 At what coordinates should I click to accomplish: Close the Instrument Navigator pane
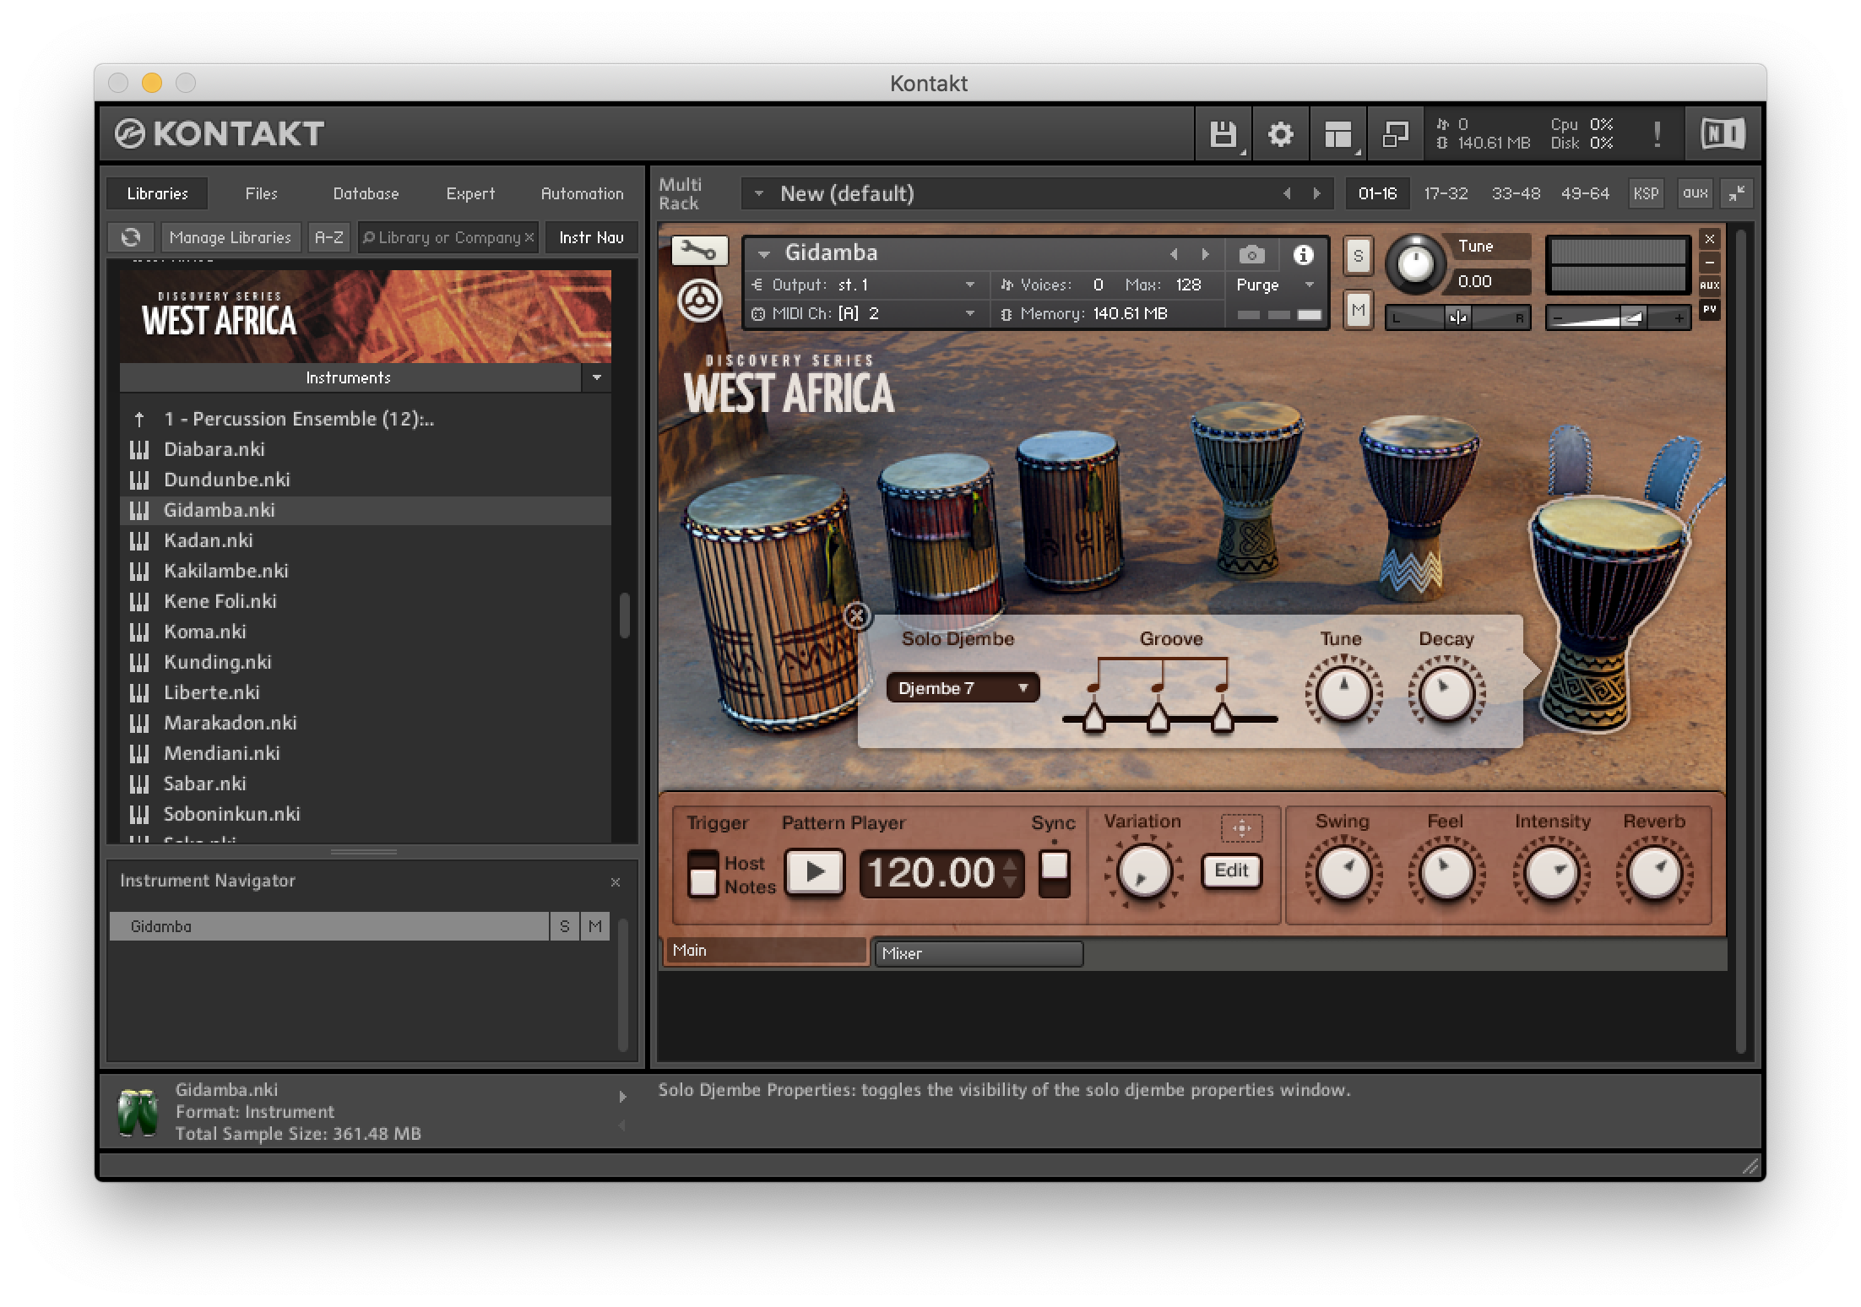click(616, 882)
